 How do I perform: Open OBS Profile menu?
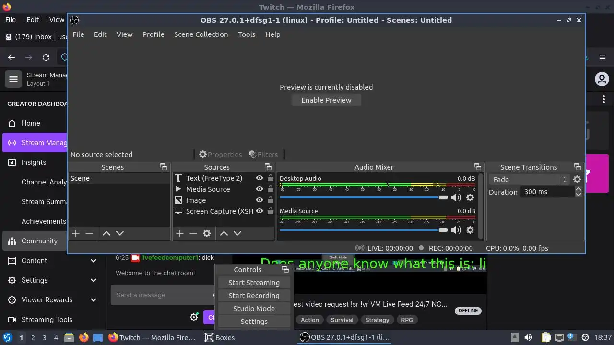(153, 34)
